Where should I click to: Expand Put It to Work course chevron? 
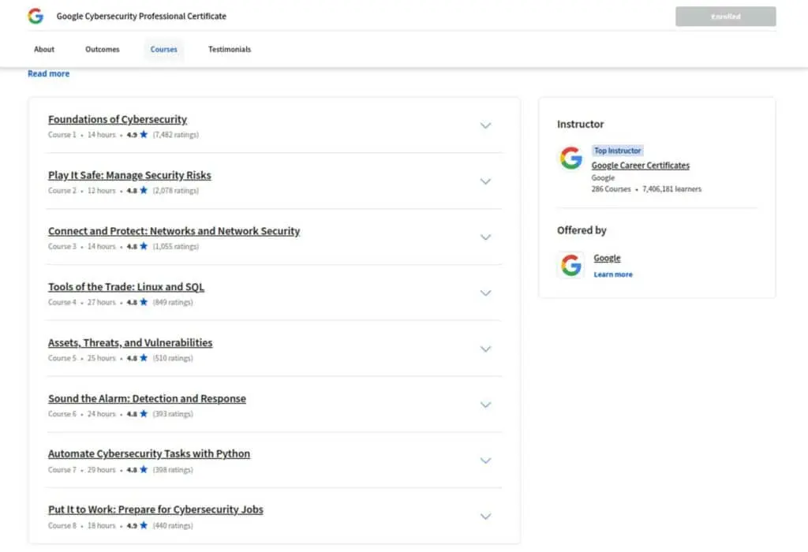(485, 517)
